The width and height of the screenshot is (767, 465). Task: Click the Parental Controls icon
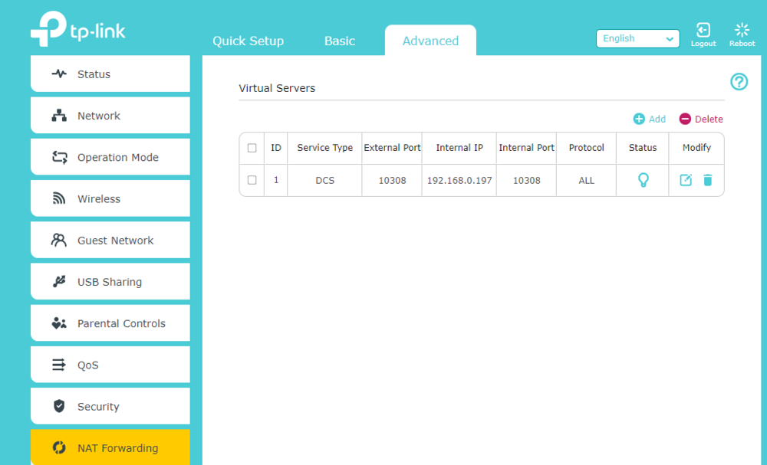(x=59, y=323)
